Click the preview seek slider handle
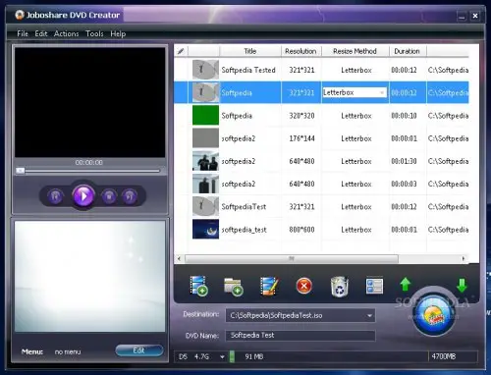The height and width of the screenshot is (375, 491). tap(21, 171)
